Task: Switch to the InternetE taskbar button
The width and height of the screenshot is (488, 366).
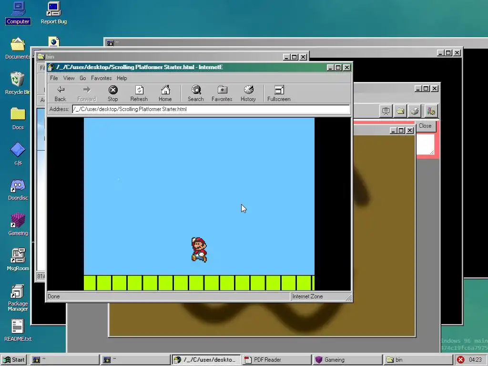Action: [206, 360]
